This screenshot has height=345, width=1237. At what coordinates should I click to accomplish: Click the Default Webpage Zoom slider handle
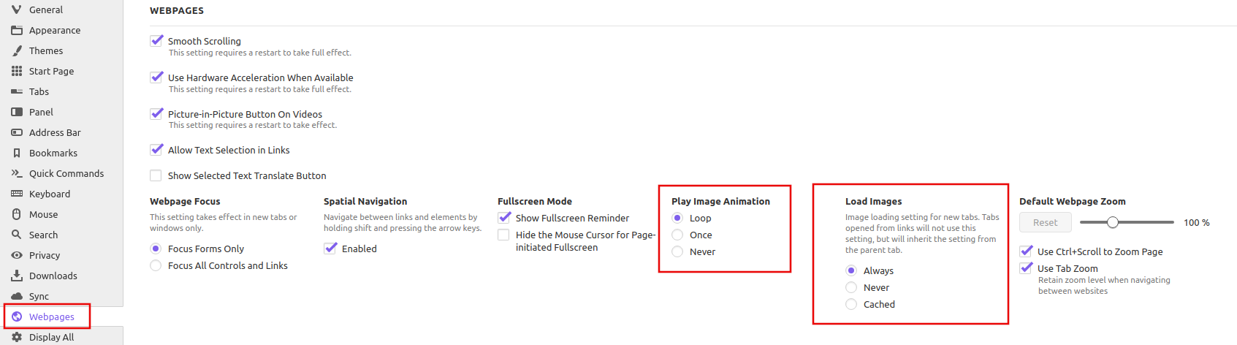click(1113, 222)
